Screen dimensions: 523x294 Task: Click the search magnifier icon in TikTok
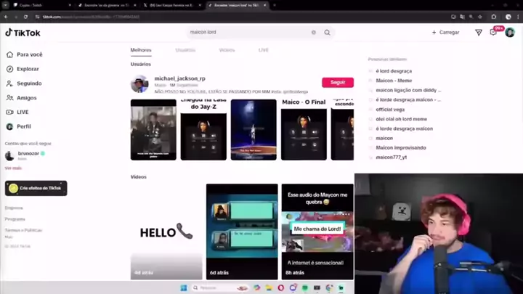pos(327,33)
